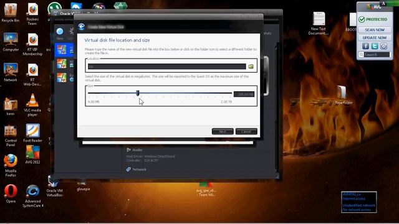Launch VLC media player from the desktop
The height and width of the screenshot is (224, 399).
click(32, 105)
